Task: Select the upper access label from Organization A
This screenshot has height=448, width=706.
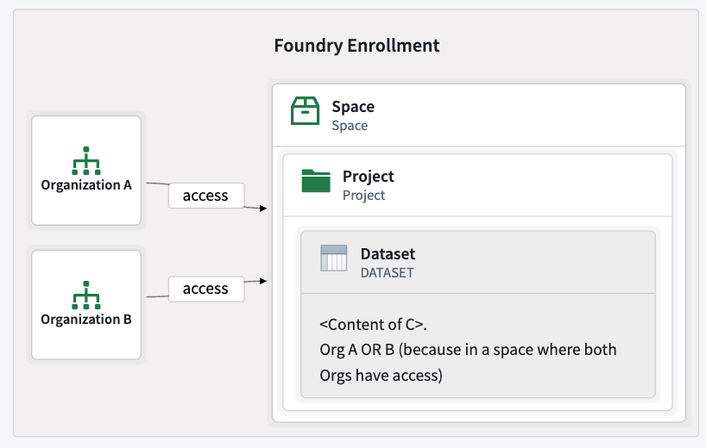Action: pyautogui.click(x=205, y=196)
